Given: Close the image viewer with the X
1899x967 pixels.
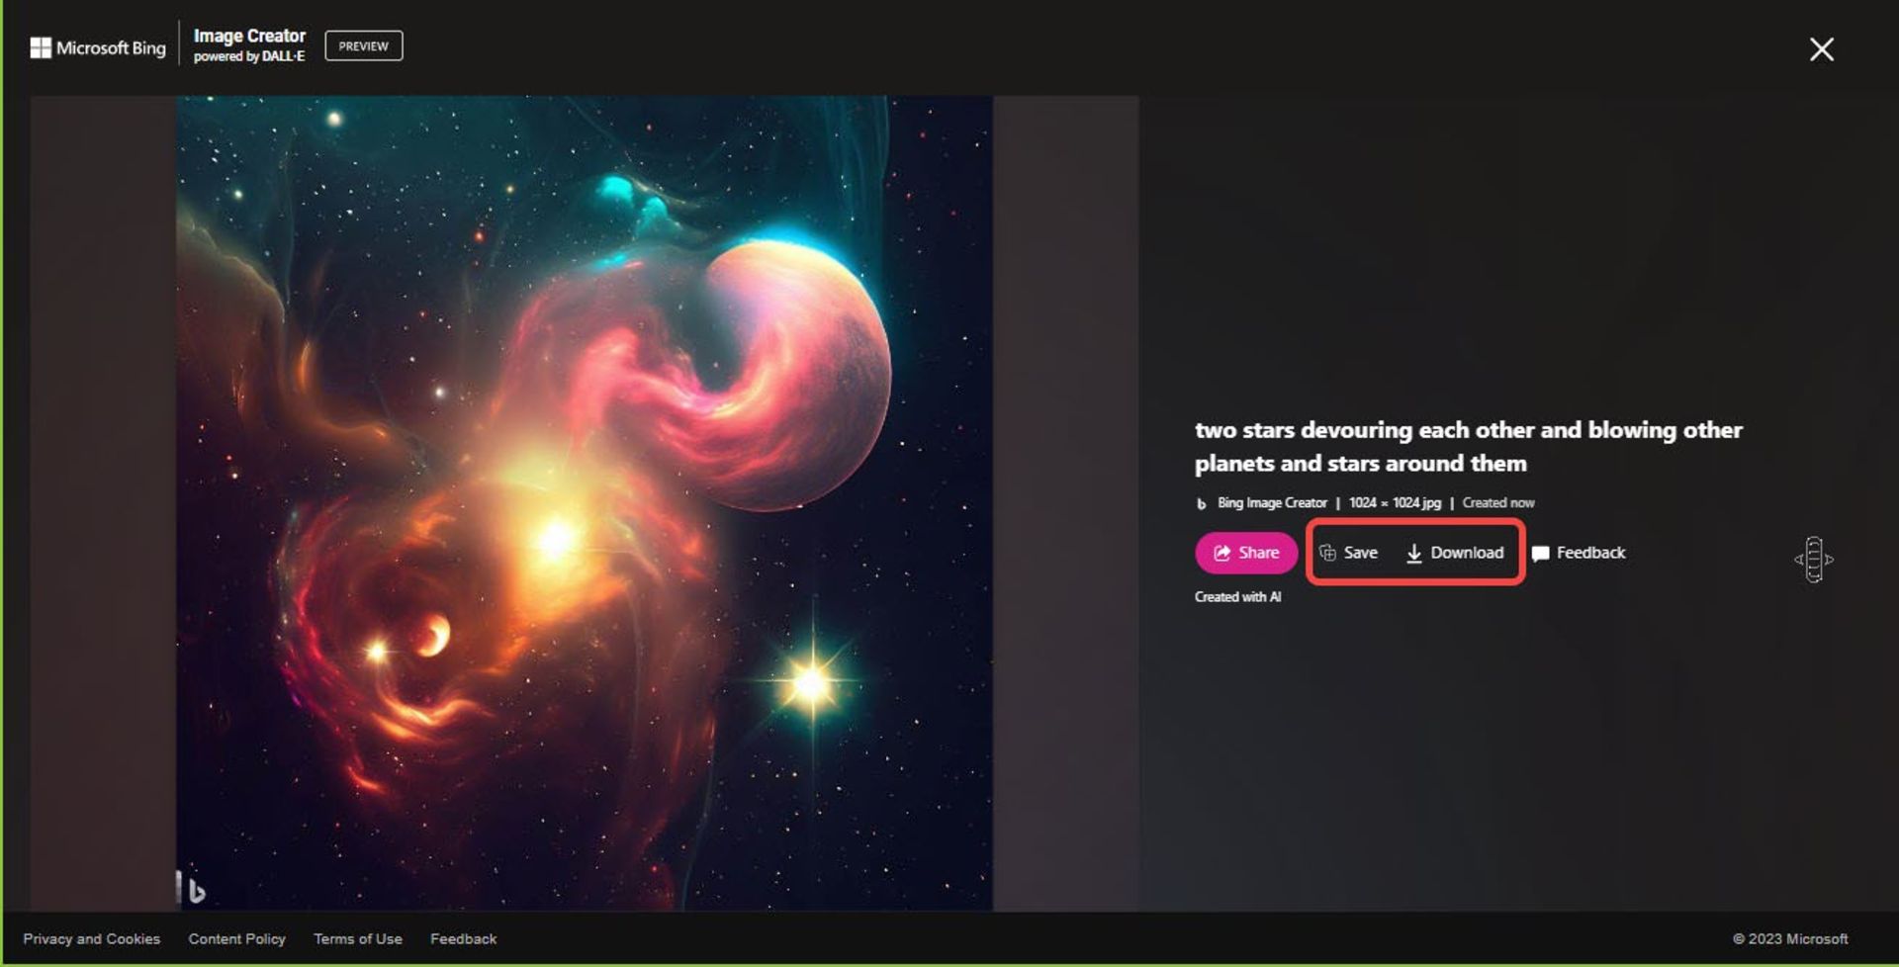Looking at the screenshot, I should (1821, 49).
